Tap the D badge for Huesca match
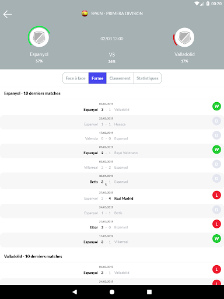 pyautogui.click(x=216, y=121)
